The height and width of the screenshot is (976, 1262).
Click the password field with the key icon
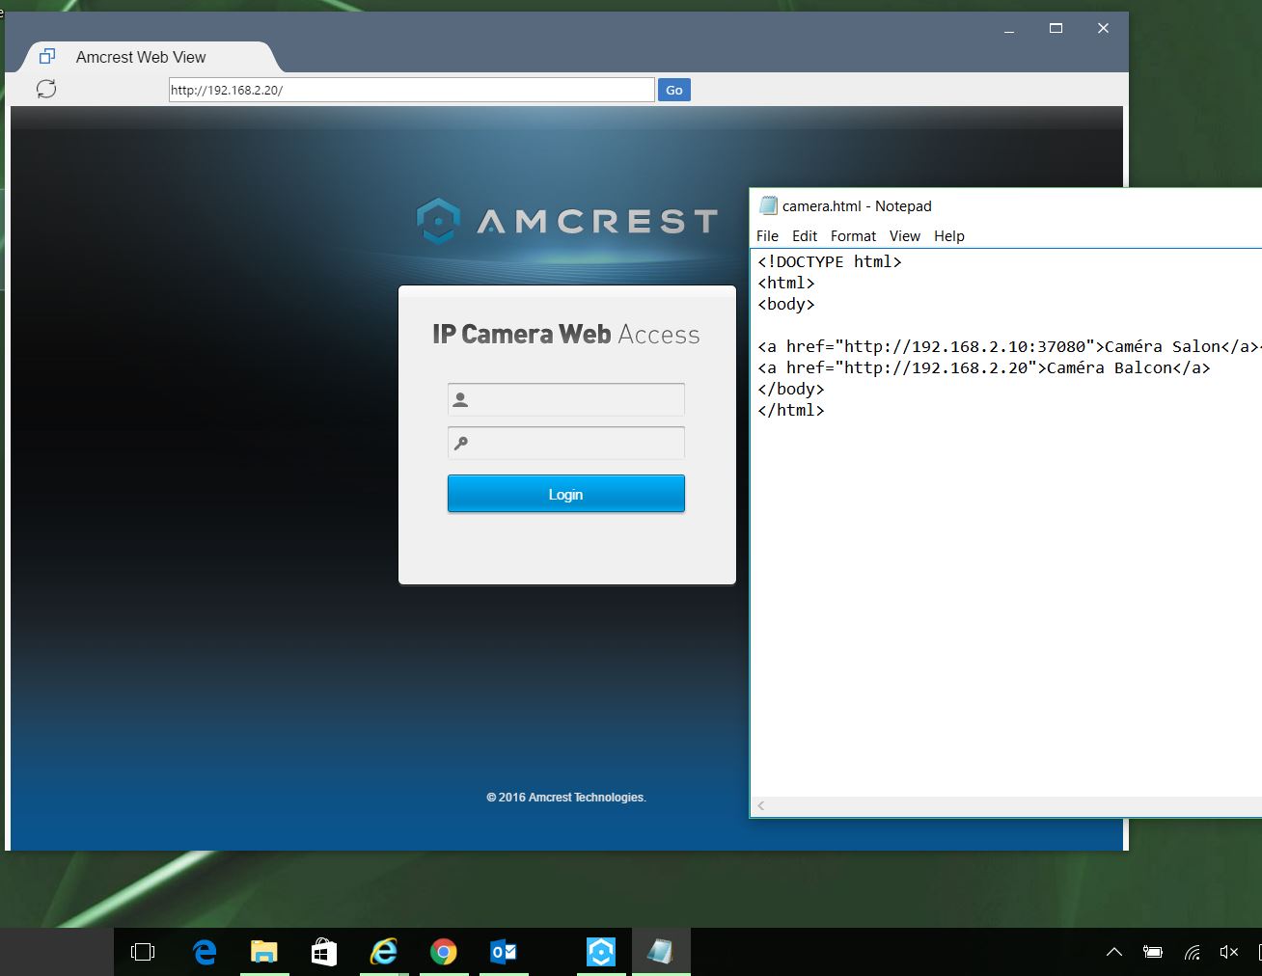coord(566,443)
